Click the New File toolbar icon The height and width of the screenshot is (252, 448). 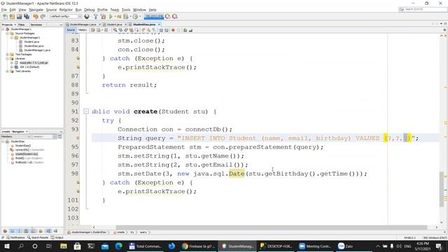tap(5, 17)
